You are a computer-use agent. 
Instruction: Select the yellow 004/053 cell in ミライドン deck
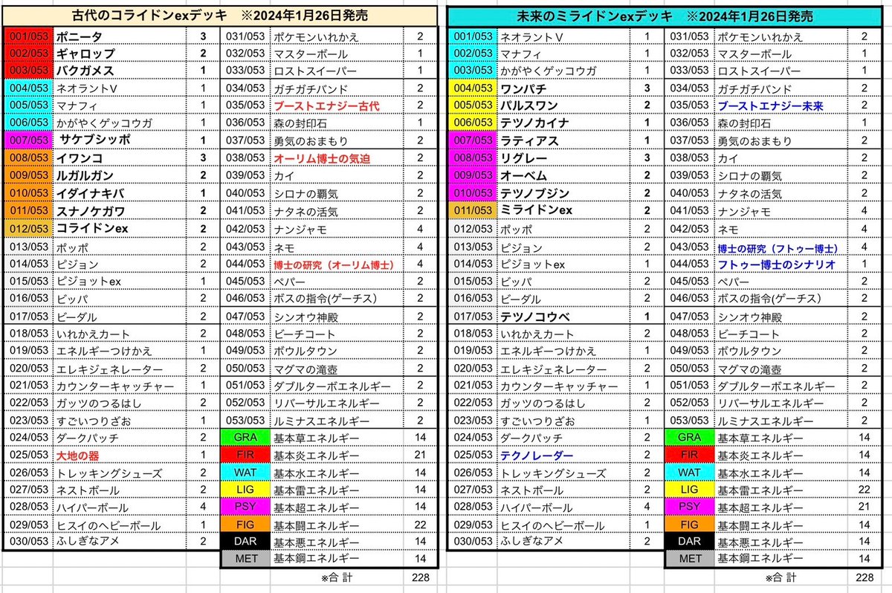(x=471, y=88)
